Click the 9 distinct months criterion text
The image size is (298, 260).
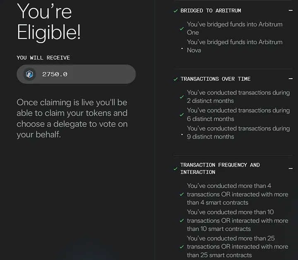pos(238,132)
